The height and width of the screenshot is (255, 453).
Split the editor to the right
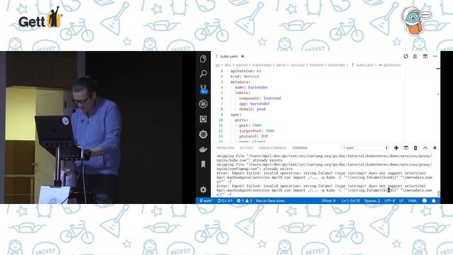425,57
